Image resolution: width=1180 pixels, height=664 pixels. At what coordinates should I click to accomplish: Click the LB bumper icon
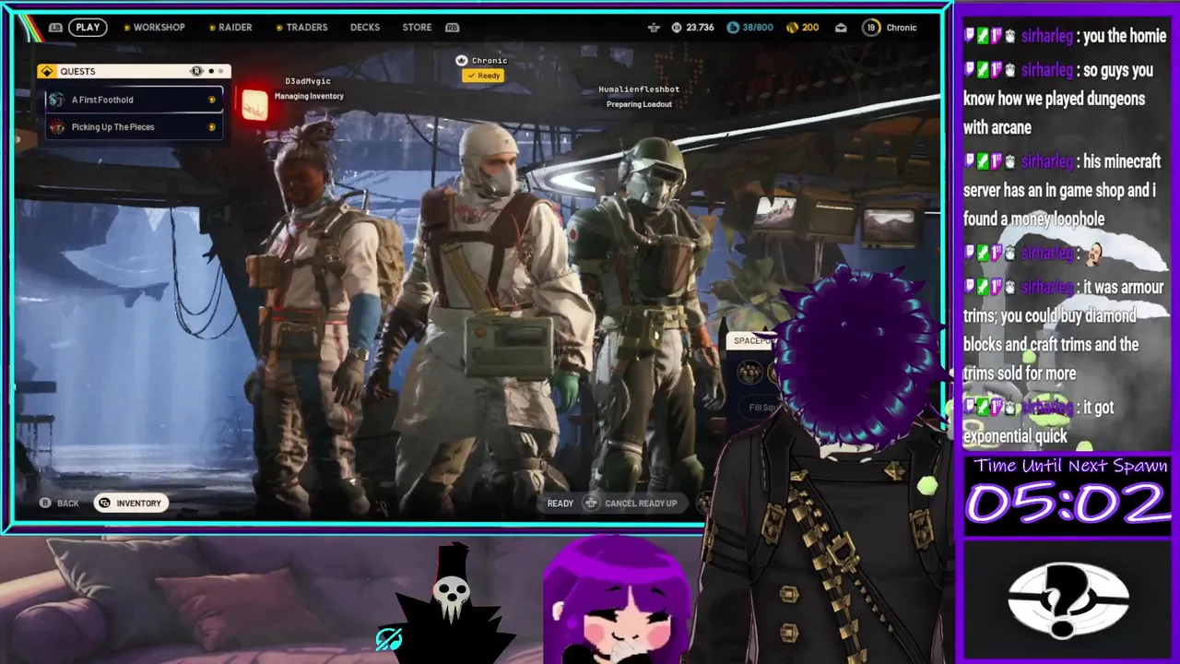pyautogui.click(x=54, y=28)
